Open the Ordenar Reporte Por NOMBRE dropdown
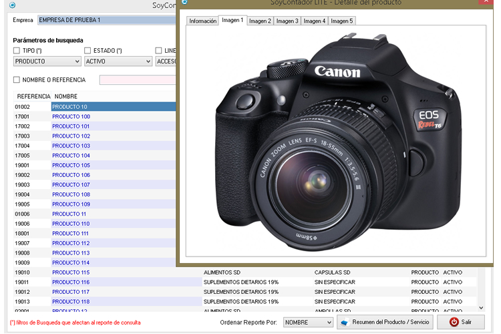The image size is (501, 334). click(308, 322)
